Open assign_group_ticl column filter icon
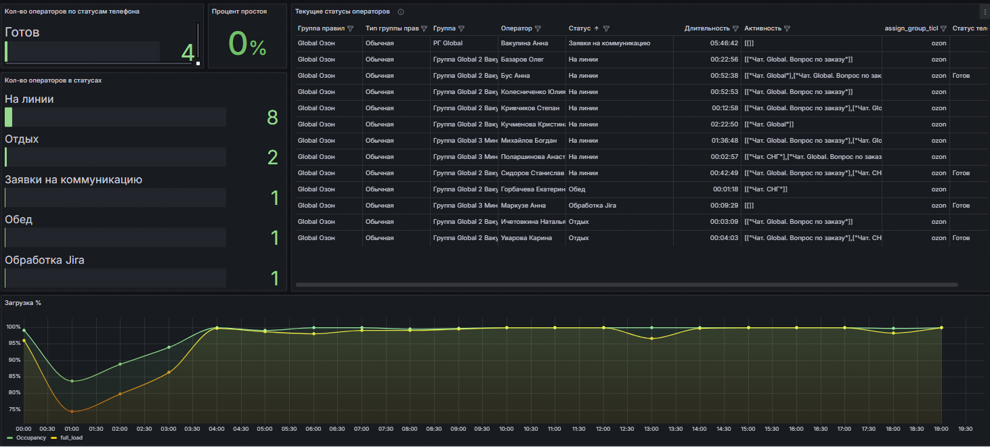The image size is (990, 447). click(x=943, y=29)
